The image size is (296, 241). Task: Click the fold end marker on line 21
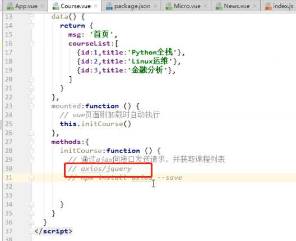pyautogui.click(x=31, y=88)
